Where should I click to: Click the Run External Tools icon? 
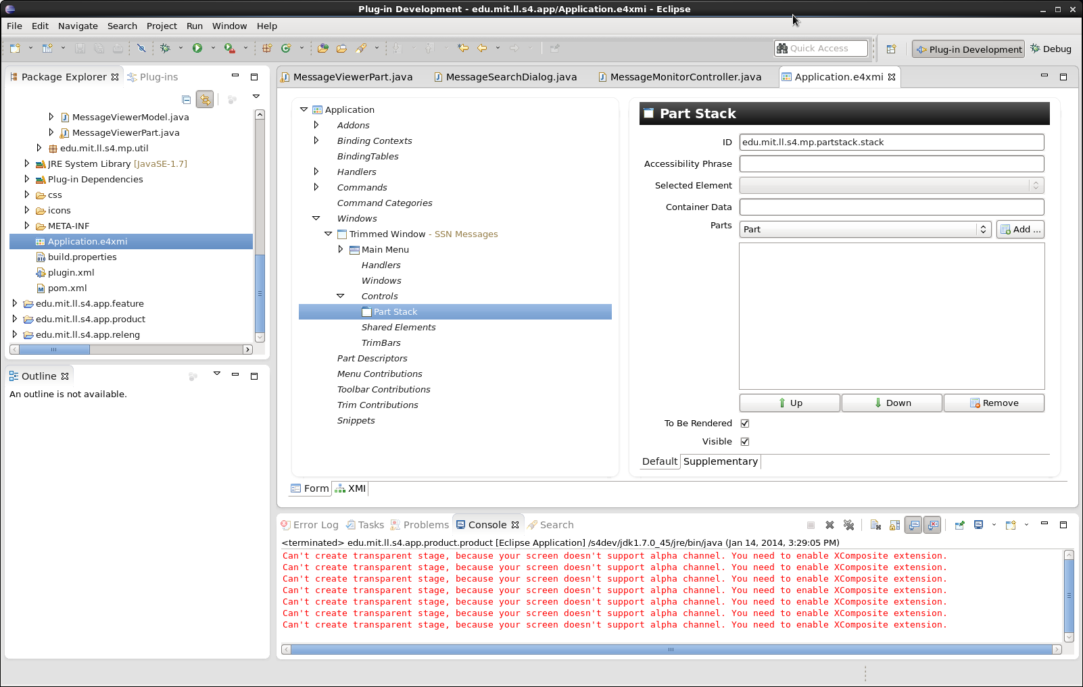tap(230, 48)
